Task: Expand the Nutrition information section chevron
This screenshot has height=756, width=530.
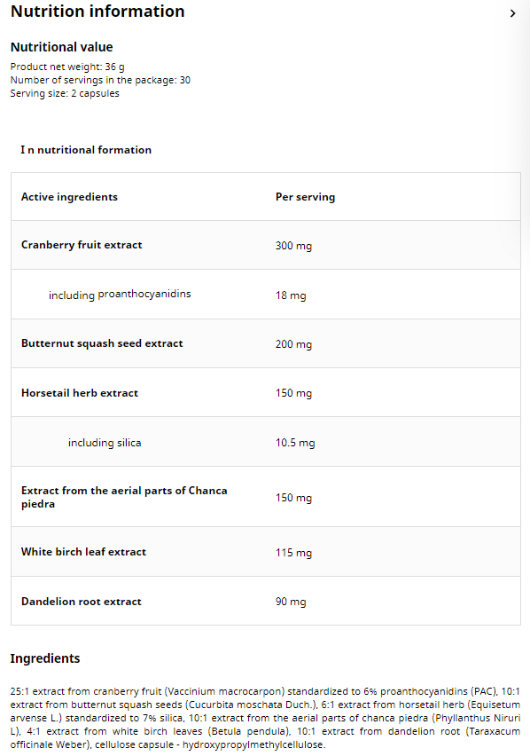Action: [x=513, y=13]
